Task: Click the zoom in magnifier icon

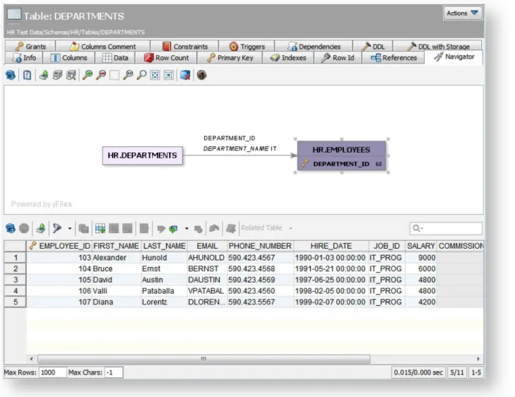Action: point(88,75)
